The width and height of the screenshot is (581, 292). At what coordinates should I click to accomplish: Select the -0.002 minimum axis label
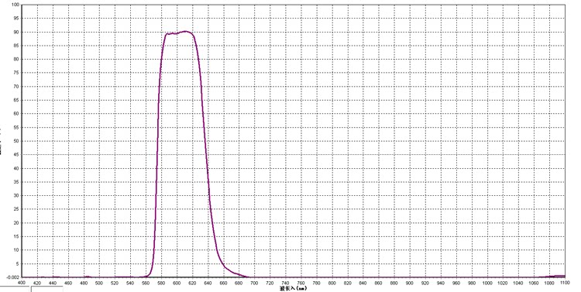click(13, 277)
